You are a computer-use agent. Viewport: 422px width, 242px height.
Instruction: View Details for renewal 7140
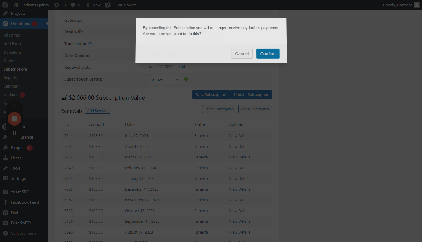pyautogui.click(x=240, y=168)
